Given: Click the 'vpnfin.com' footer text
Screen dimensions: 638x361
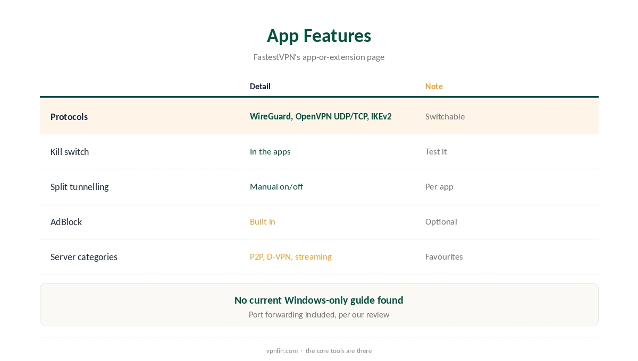Looking at the screenshot, I should (x=282, y=351).
